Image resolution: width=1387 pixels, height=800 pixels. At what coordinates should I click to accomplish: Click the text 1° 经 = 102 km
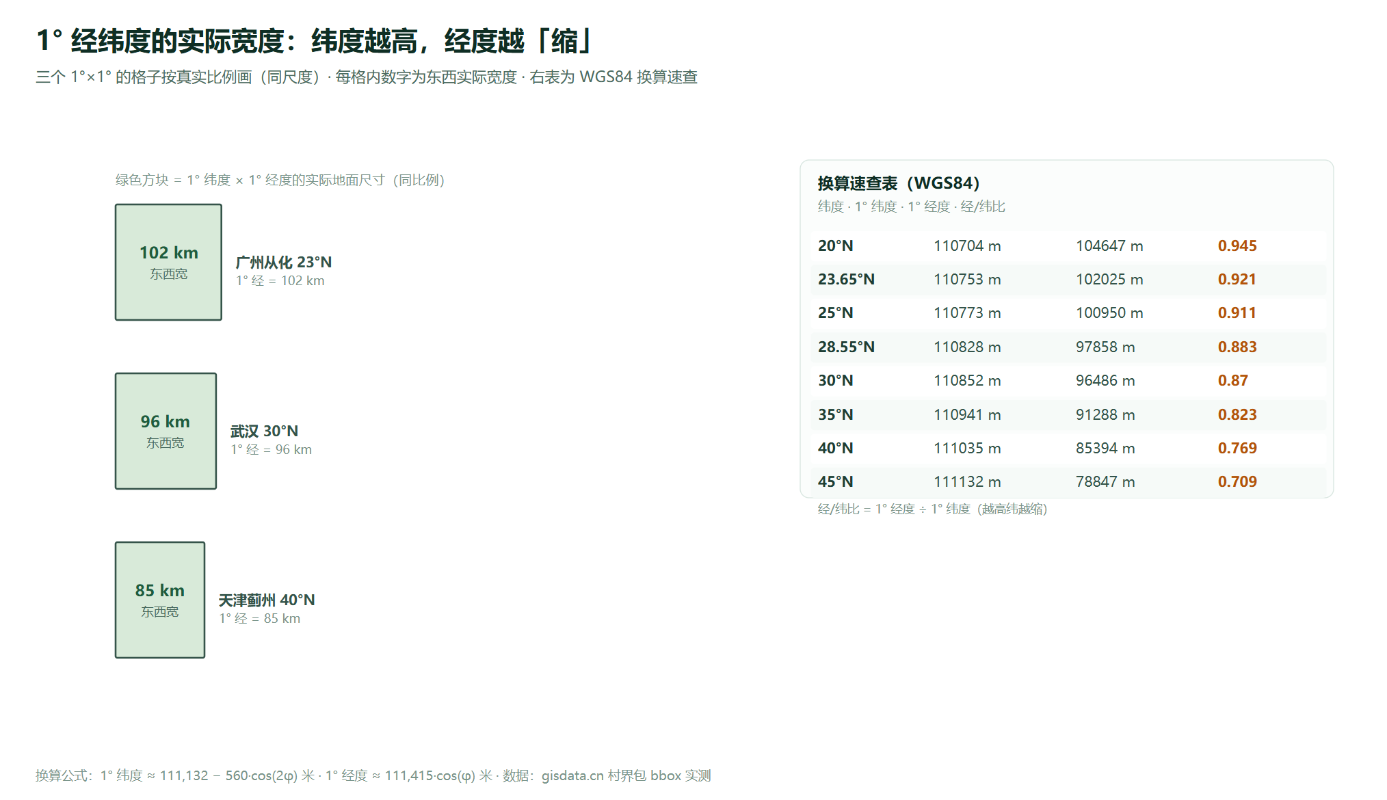(x=280, y=281)
